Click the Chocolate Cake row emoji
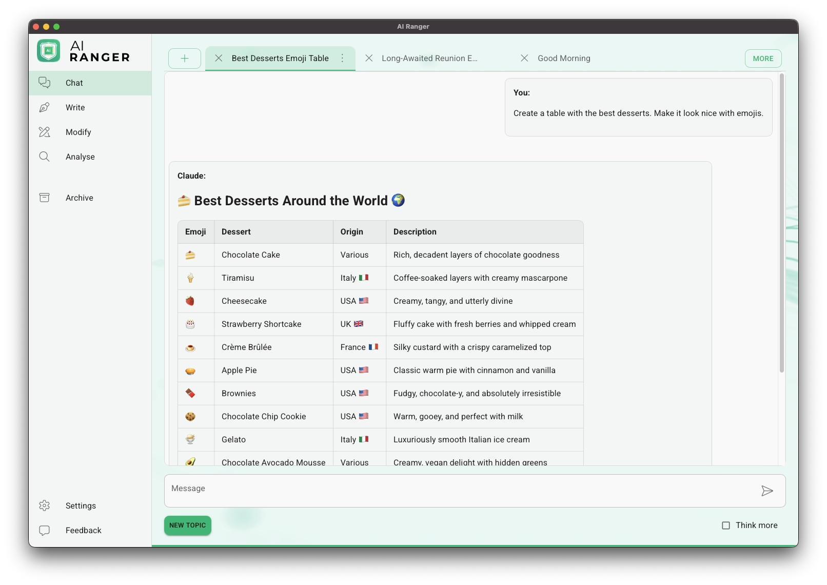 pyautogui.click(x=190, y=255)
